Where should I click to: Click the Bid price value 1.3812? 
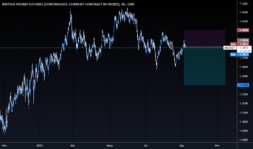pos(244,54)
